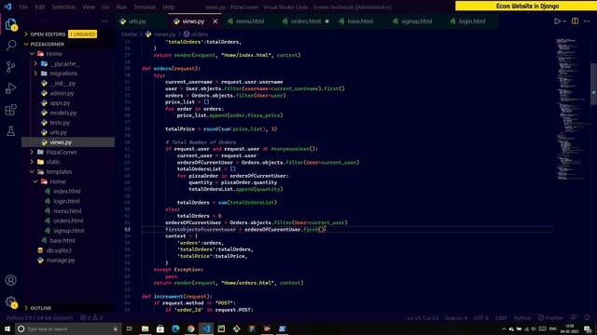The height and width of the screenshot is (335, 597).
Task: Open the Help menu
Action: [x=168, y=7]
